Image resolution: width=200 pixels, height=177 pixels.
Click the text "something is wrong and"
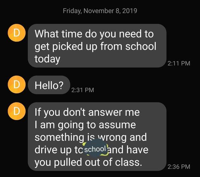pos(90,137)
